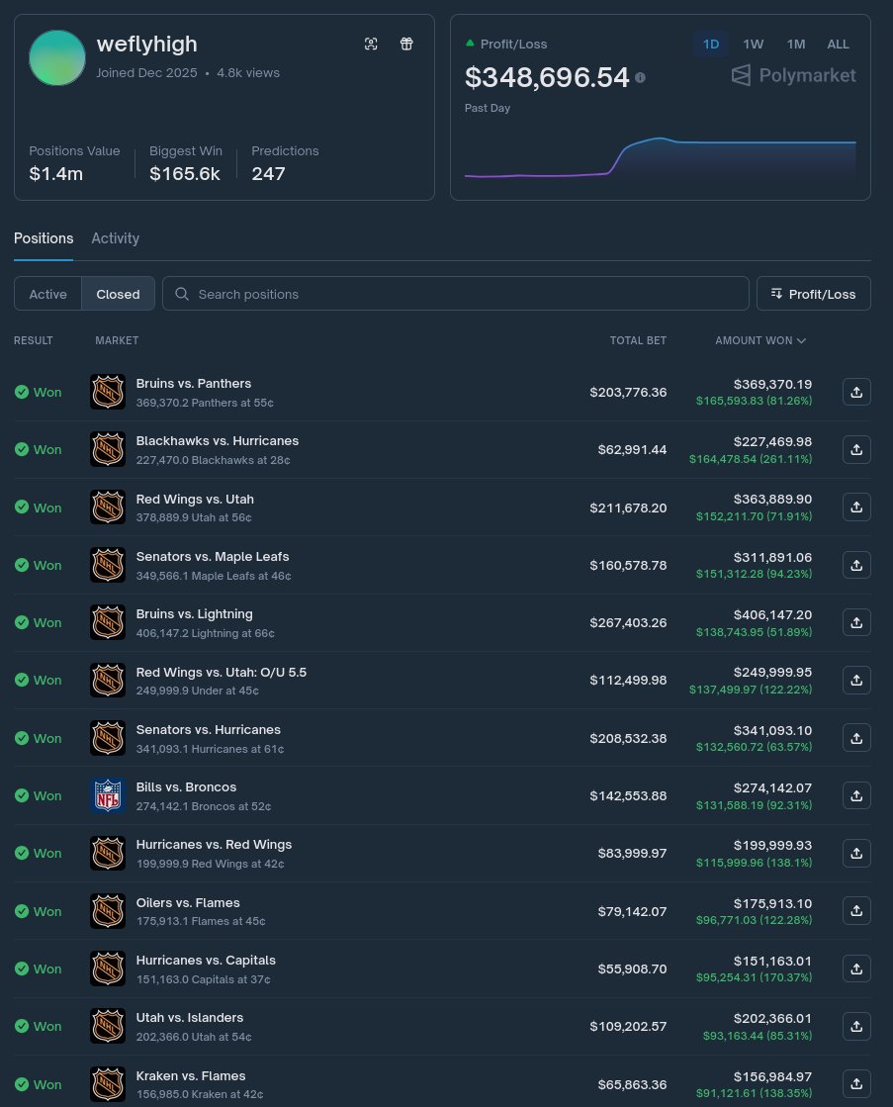This screenshot has width=893, height=1107.
Task: Click the $203,776.36 total bet amount
Action: (628, 392)
